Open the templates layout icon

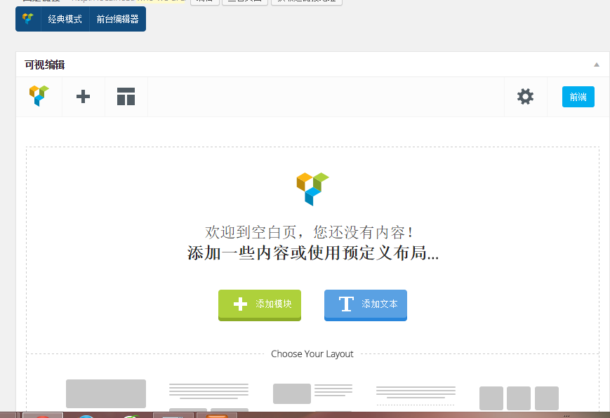pos(126,97)
